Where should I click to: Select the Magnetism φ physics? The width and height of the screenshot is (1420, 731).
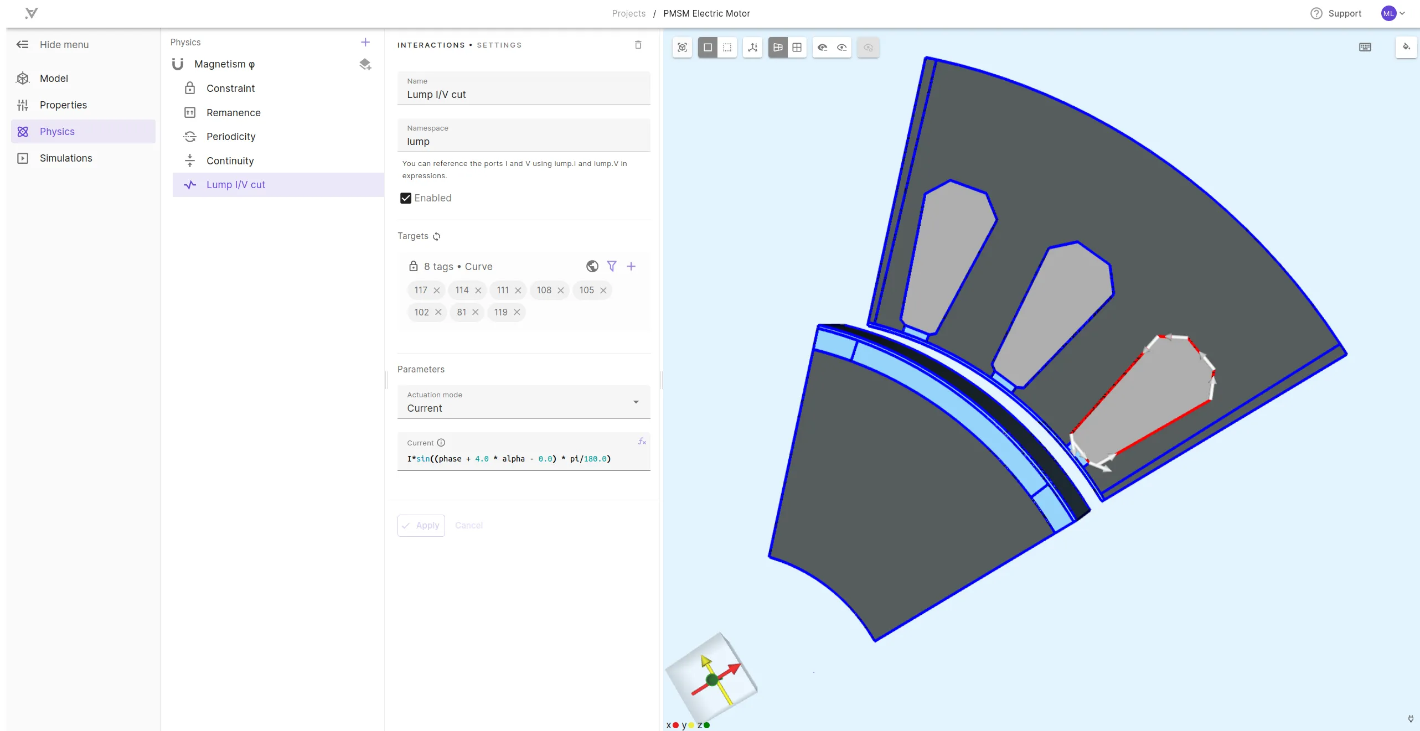224,64
